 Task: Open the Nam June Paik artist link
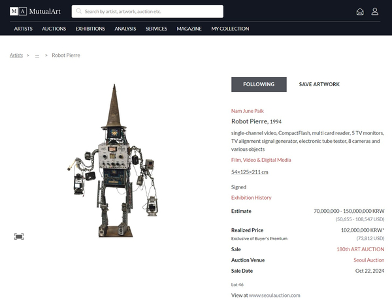click(x=248, y=111)
